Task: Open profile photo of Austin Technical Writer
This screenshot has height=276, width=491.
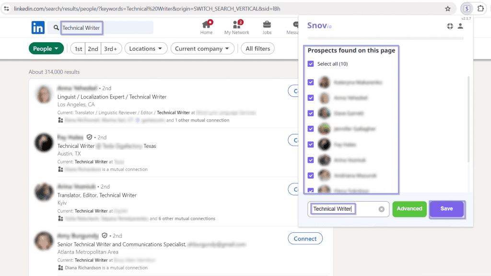Action: click(x=44, y=143)
